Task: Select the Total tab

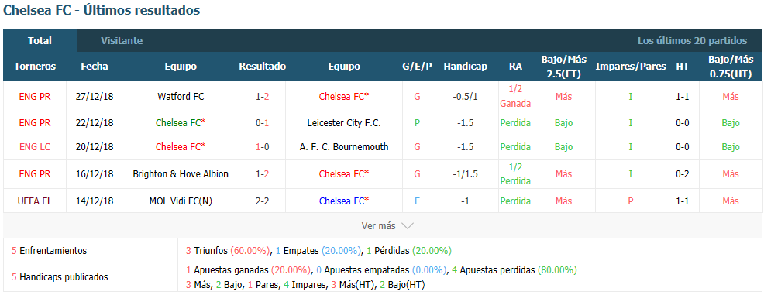Action: point(40,41)
